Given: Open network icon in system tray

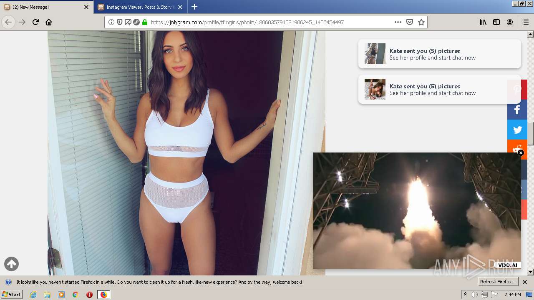Looking at the screenshot, I should coord(484,295).
